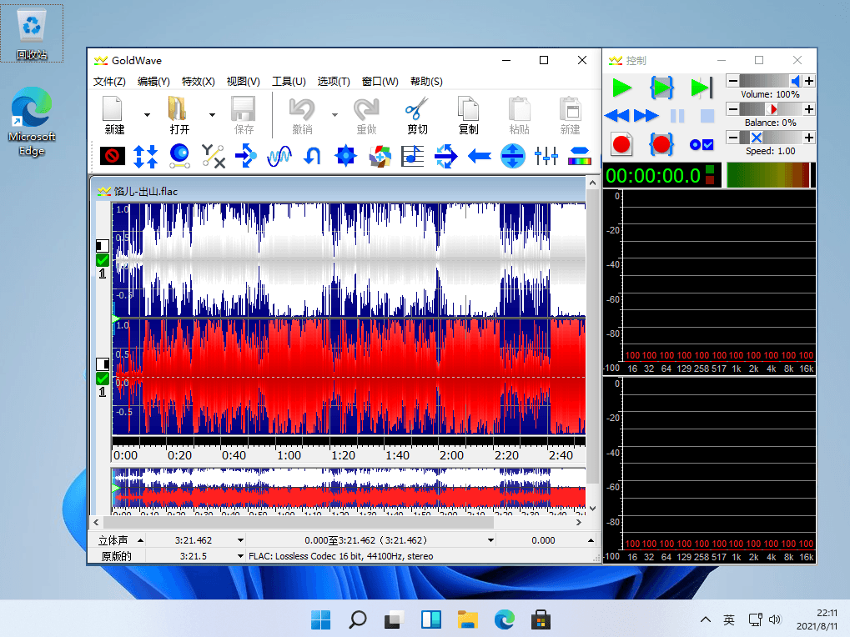The height and width of the screenshot is (637, 850).
Task: Open the 特效(X) menu
Action: tap(198, 81)
